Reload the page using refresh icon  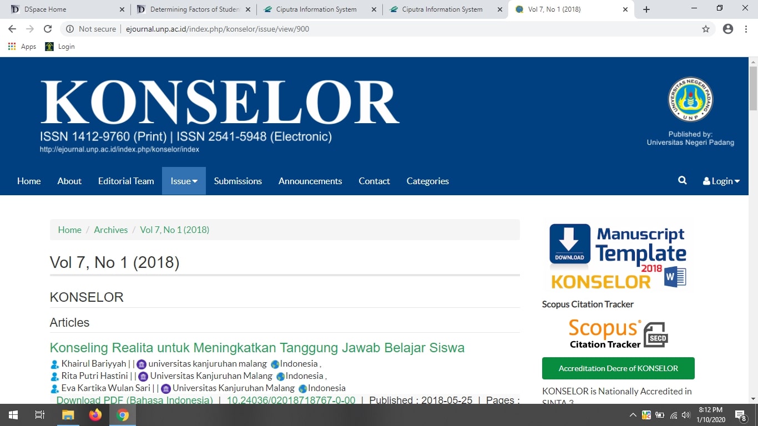pyautogui.click(x=48, y=29)
